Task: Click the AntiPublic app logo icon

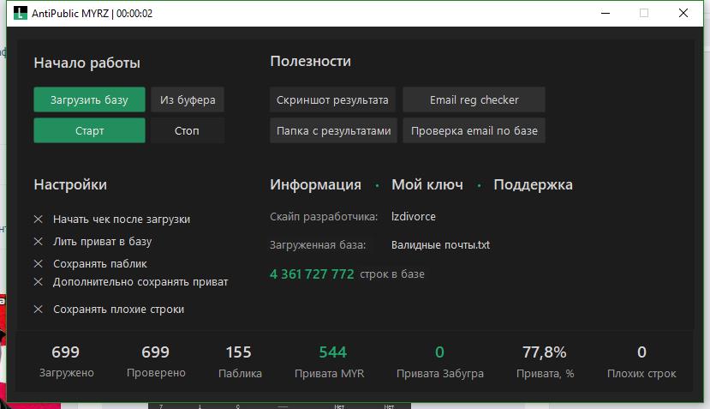Action: (20, 14)
